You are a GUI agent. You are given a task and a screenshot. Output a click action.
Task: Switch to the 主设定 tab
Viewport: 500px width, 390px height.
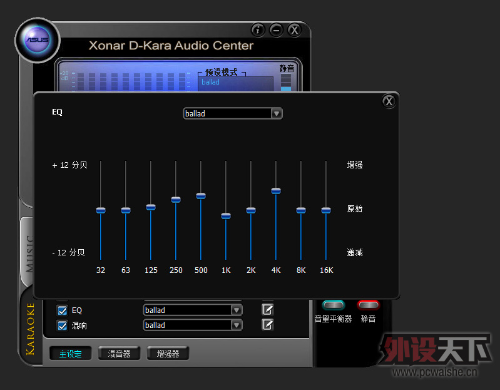tap(71, 354)
